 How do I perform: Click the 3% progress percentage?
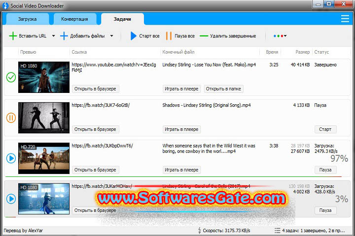pyautogui.click(x=342, y=199)
